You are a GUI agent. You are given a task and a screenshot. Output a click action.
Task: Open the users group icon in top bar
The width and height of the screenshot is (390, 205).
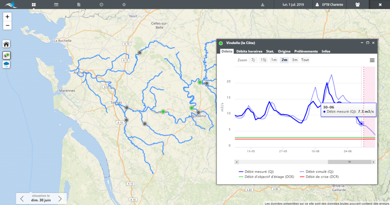[x=357, y=5]
